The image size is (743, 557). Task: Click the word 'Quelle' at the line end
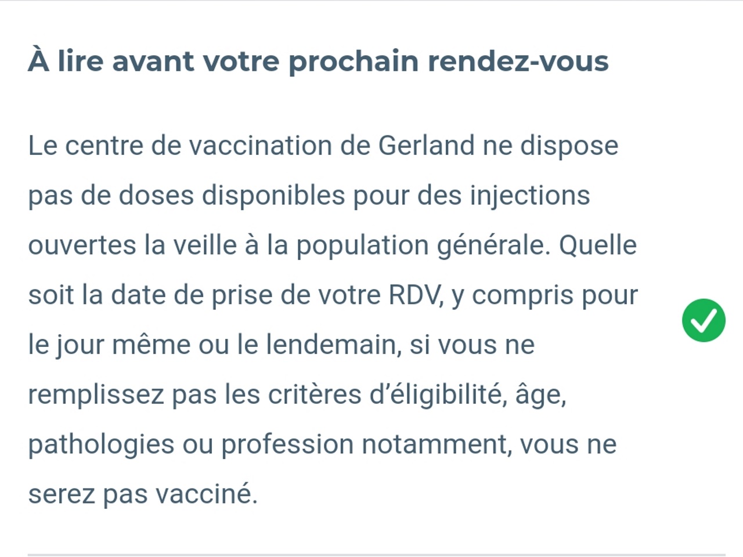coord(597,245)
